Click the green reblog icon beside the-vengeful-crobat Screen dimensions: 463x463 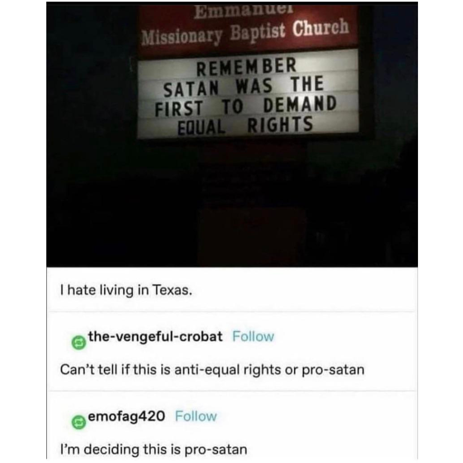(78, 343)
